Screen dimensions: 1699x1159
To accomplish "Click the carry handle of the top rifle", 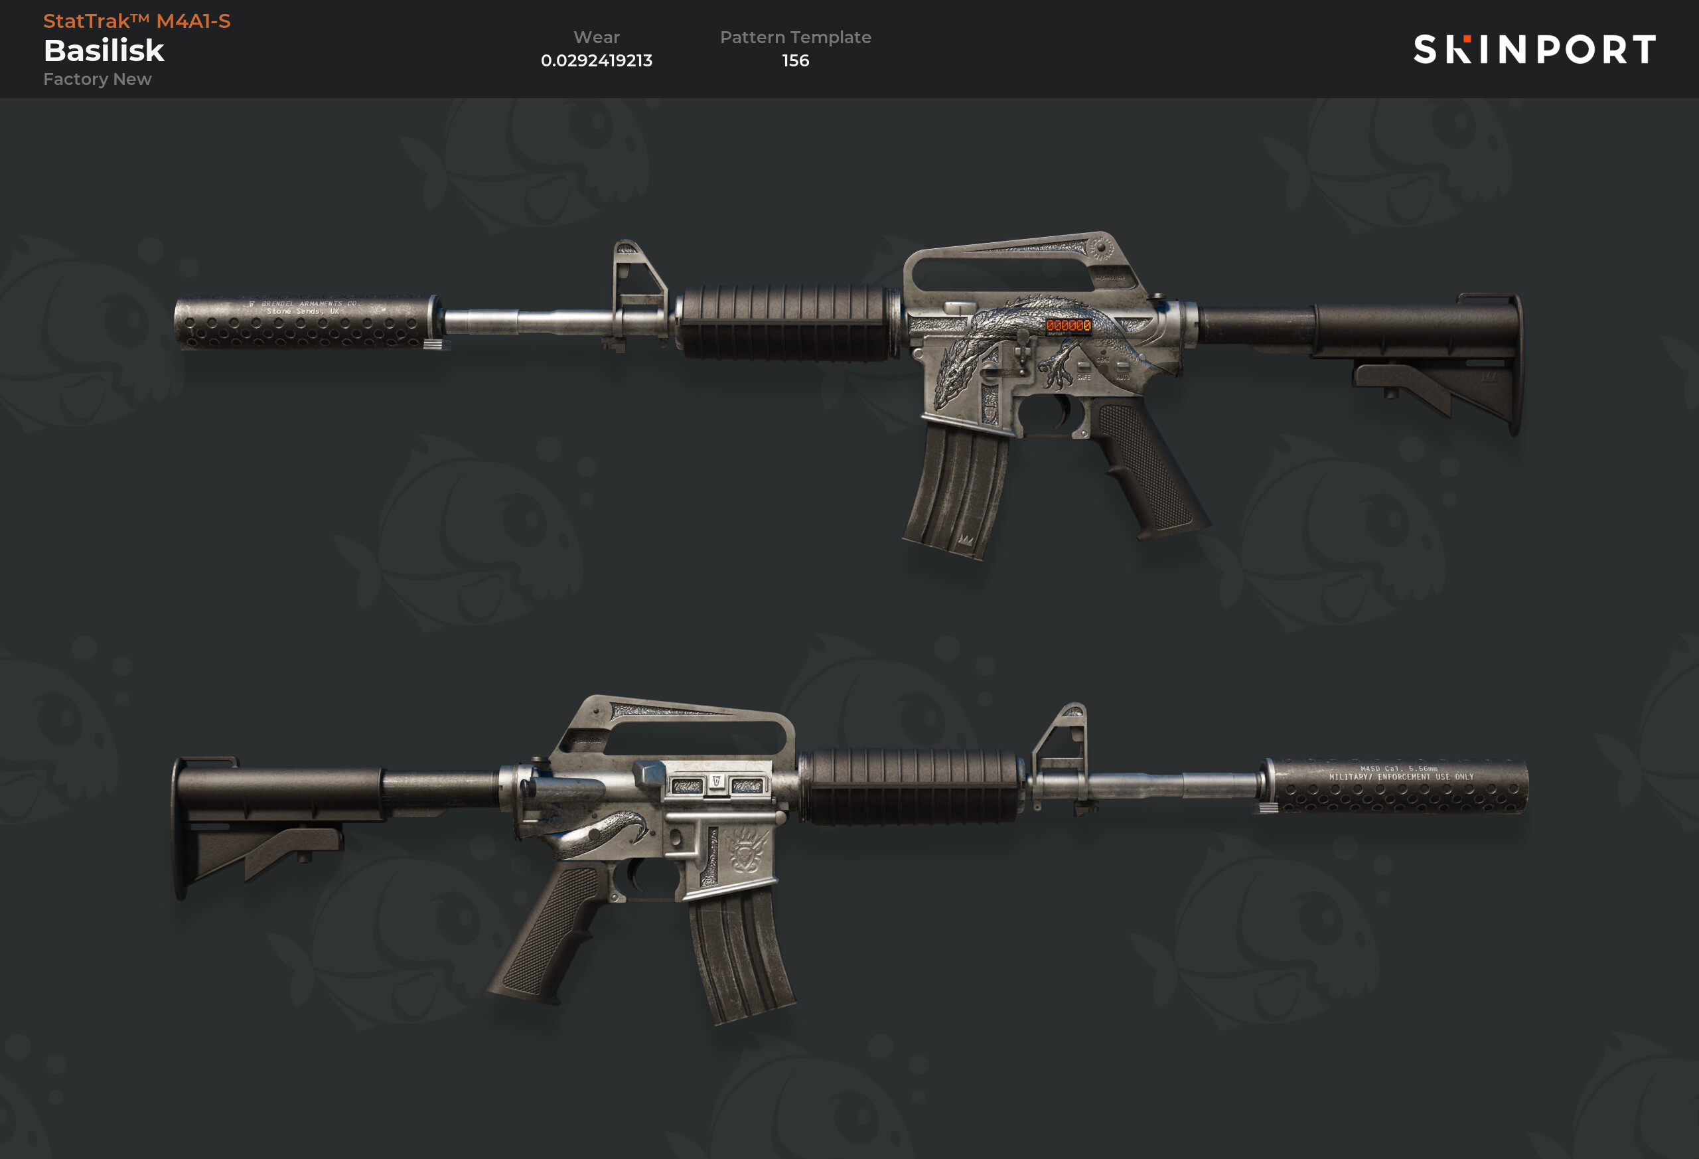I will [1020, 264].
